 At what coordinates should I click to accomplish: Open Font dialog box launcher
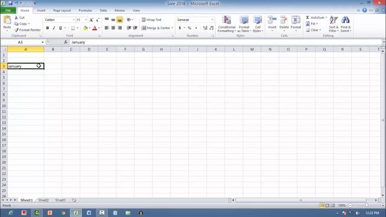(x=99, y=36)
